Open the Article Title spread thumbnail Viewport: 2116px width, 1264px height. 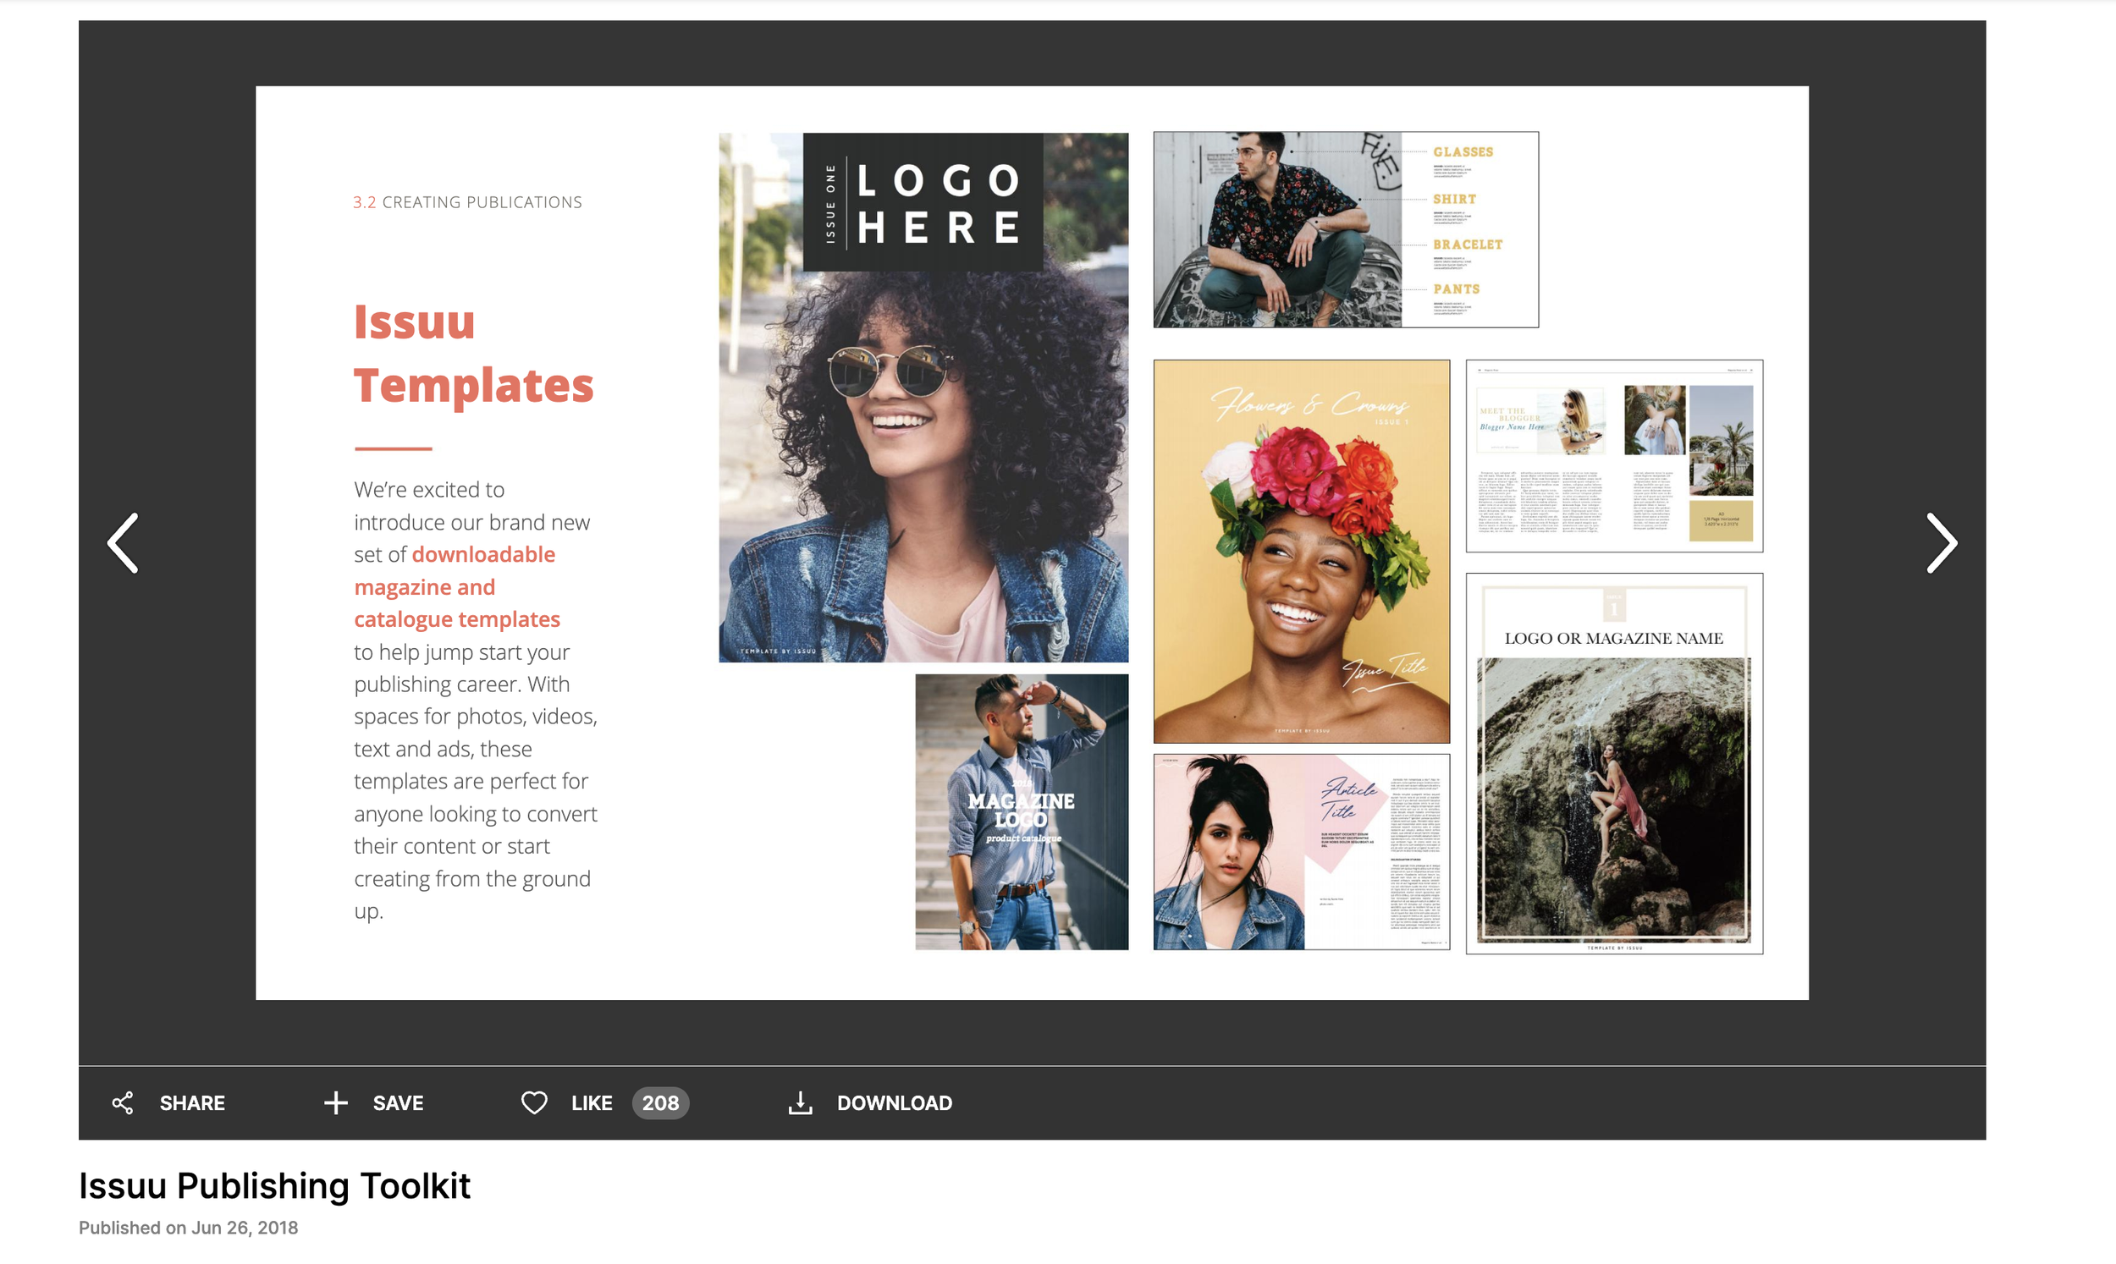(1301, 851)
